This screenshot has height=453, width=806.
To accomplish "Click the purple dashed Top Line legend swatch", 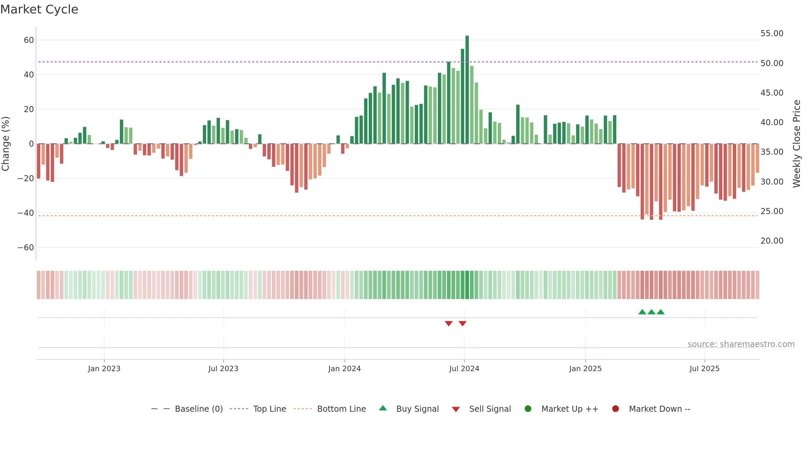I will click(239, 409).
